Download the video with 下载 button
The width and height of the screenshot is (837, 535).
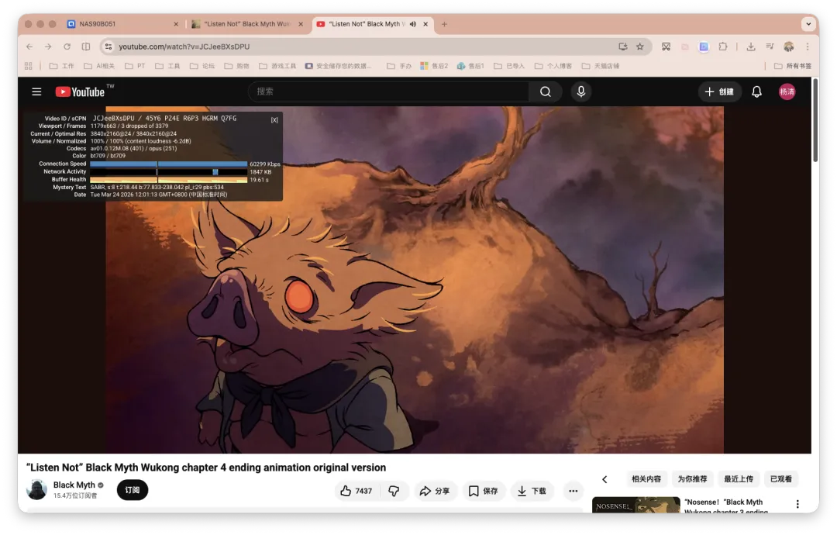click(532, 491)
